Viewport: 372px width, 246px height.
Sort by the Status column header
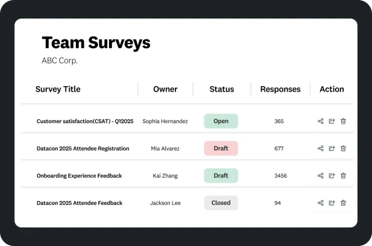point(222,89)
